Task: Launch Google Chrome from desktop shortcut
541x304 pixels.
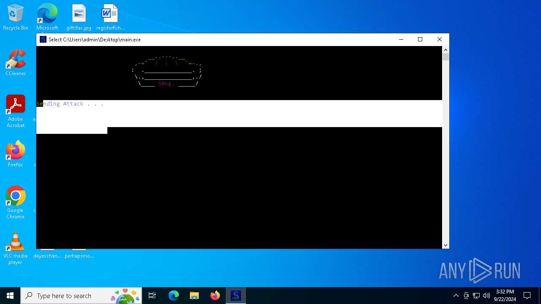Action: click(x=16, y=203)
